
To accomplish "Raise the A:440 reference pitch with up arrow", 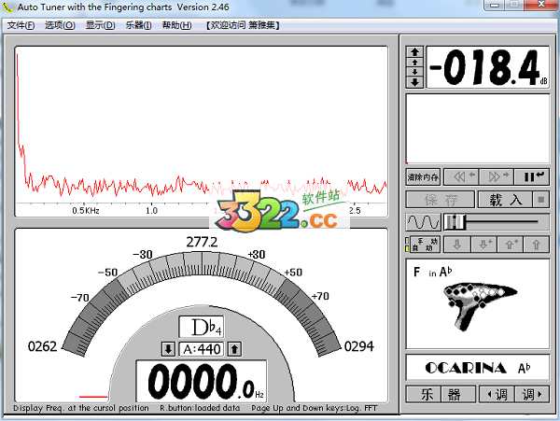I will coord(235,349).
